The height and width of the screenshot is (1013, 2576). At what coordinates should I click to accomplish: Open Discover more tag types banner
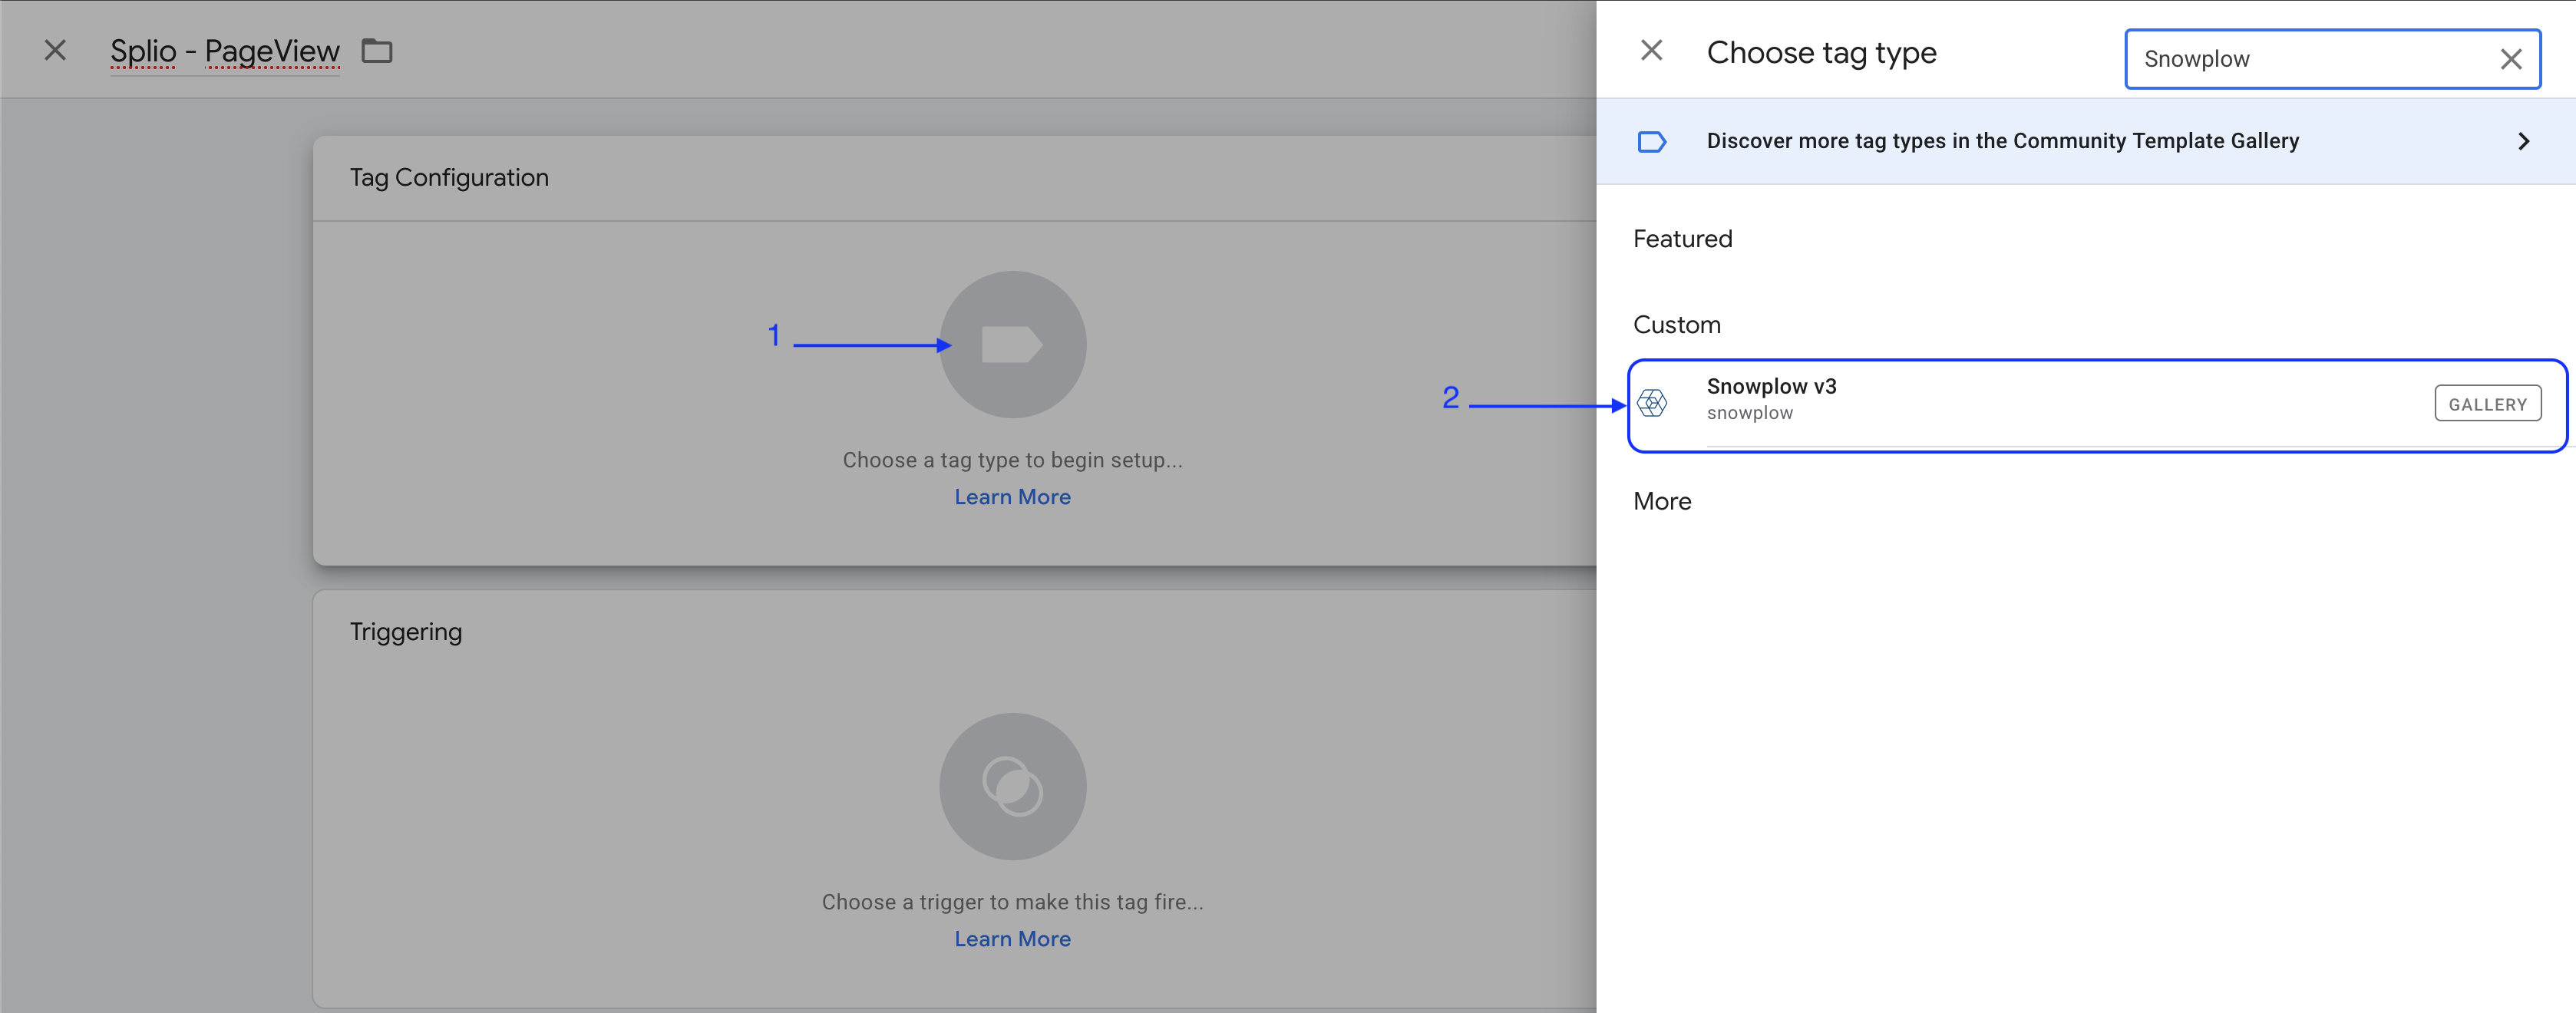click(x=2002, y=142)
